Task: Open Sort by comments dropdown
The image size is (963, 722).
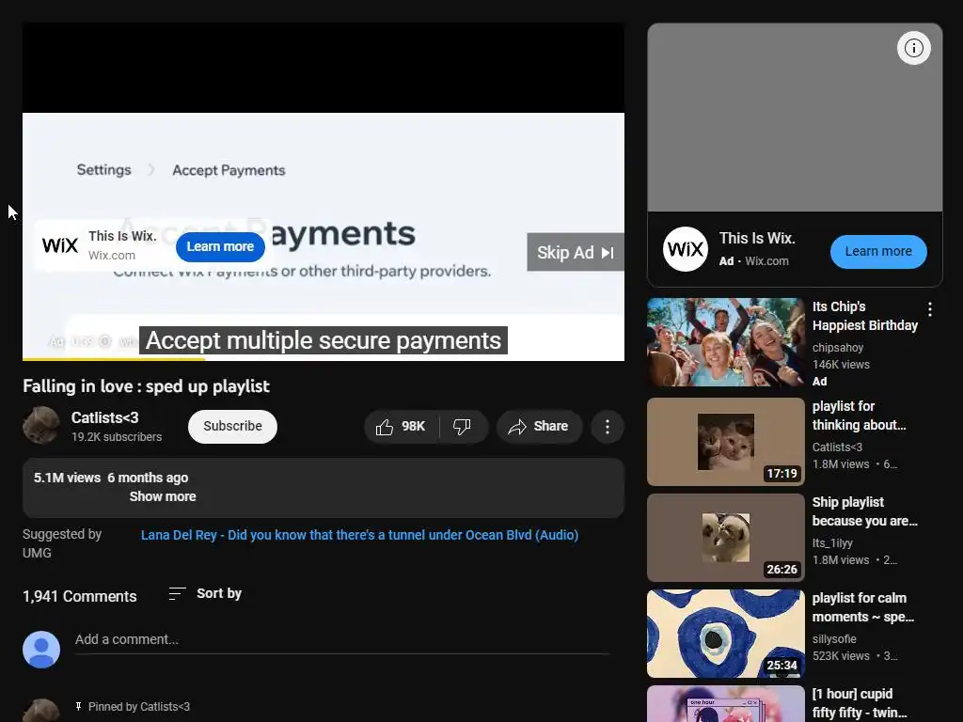Action: tap(205, 594)
